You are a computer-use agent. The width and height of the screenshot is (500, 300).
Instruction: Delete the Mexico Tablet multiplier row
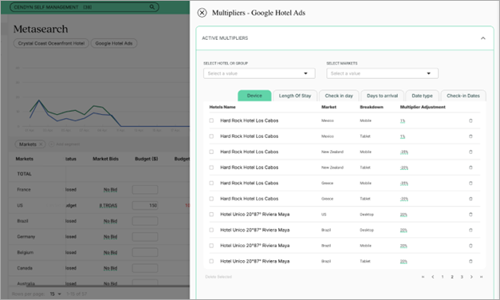(470, 136)
